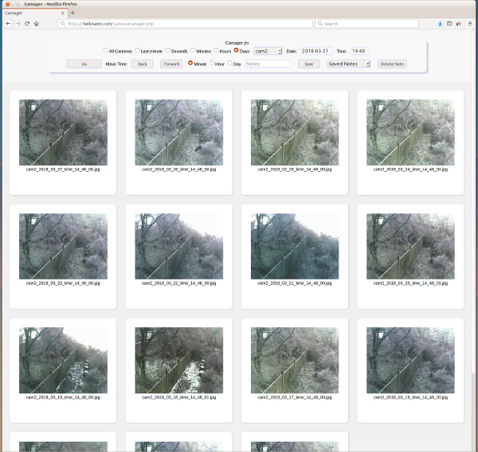Reload the page with the refresh icon

[27, 23]
